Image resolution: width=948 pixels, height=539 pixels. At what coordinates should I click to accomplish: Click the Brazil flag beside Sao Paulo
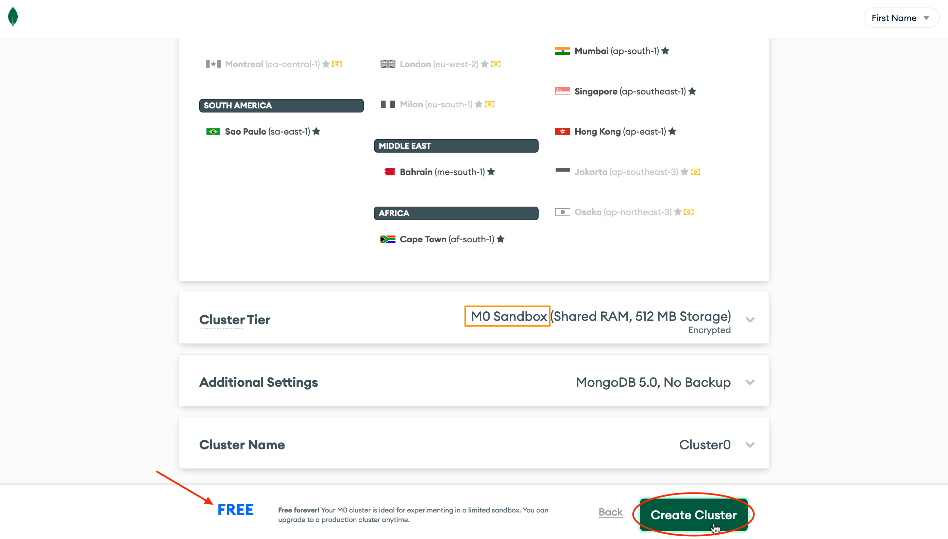click(214, 131)
